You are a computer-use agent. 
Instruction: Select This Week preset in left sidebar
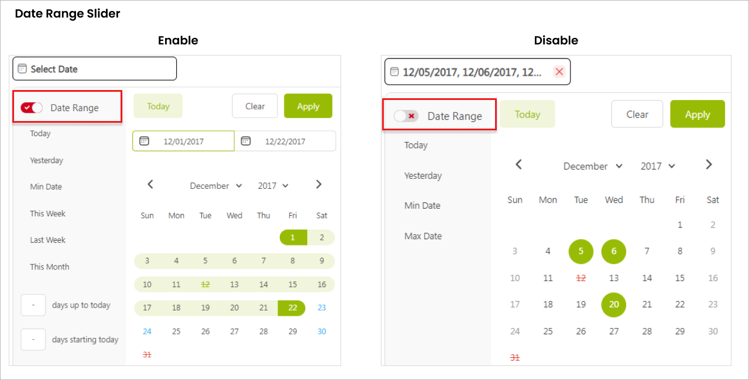[48, 213]
